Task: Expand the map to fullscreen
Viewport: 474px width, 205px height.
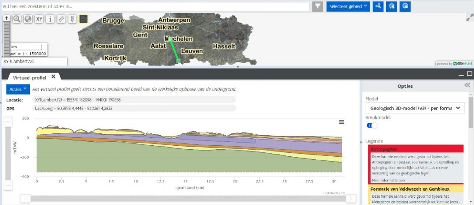Action: pyautogui.click(x=469, y=18)
